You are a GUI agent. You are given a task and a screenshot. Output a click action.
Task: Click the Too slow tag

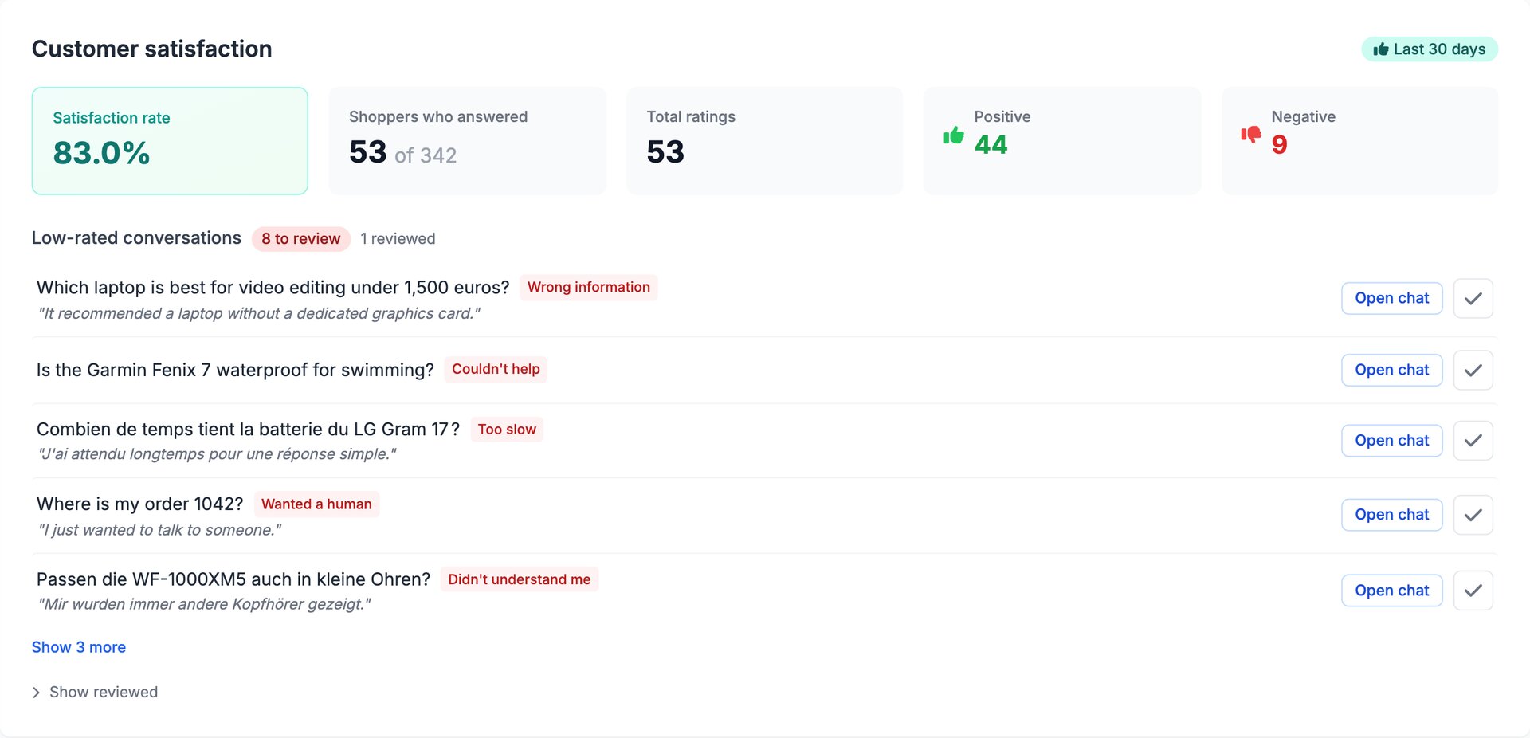click(507, 430)
